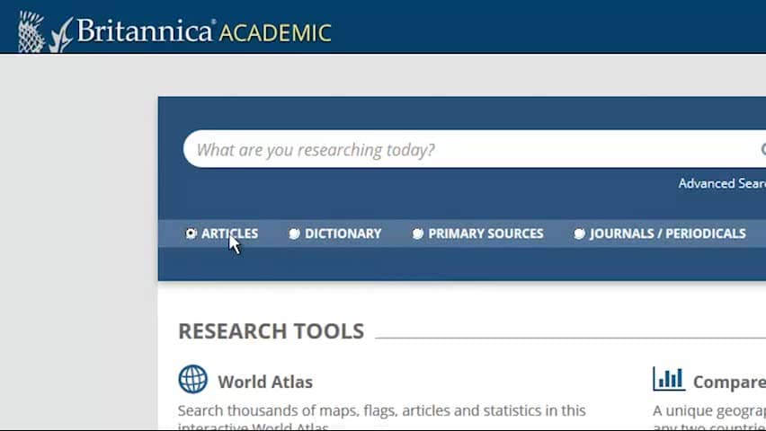Click the World Atlas description text
This screenshot has width=766, height=431.
381,418
